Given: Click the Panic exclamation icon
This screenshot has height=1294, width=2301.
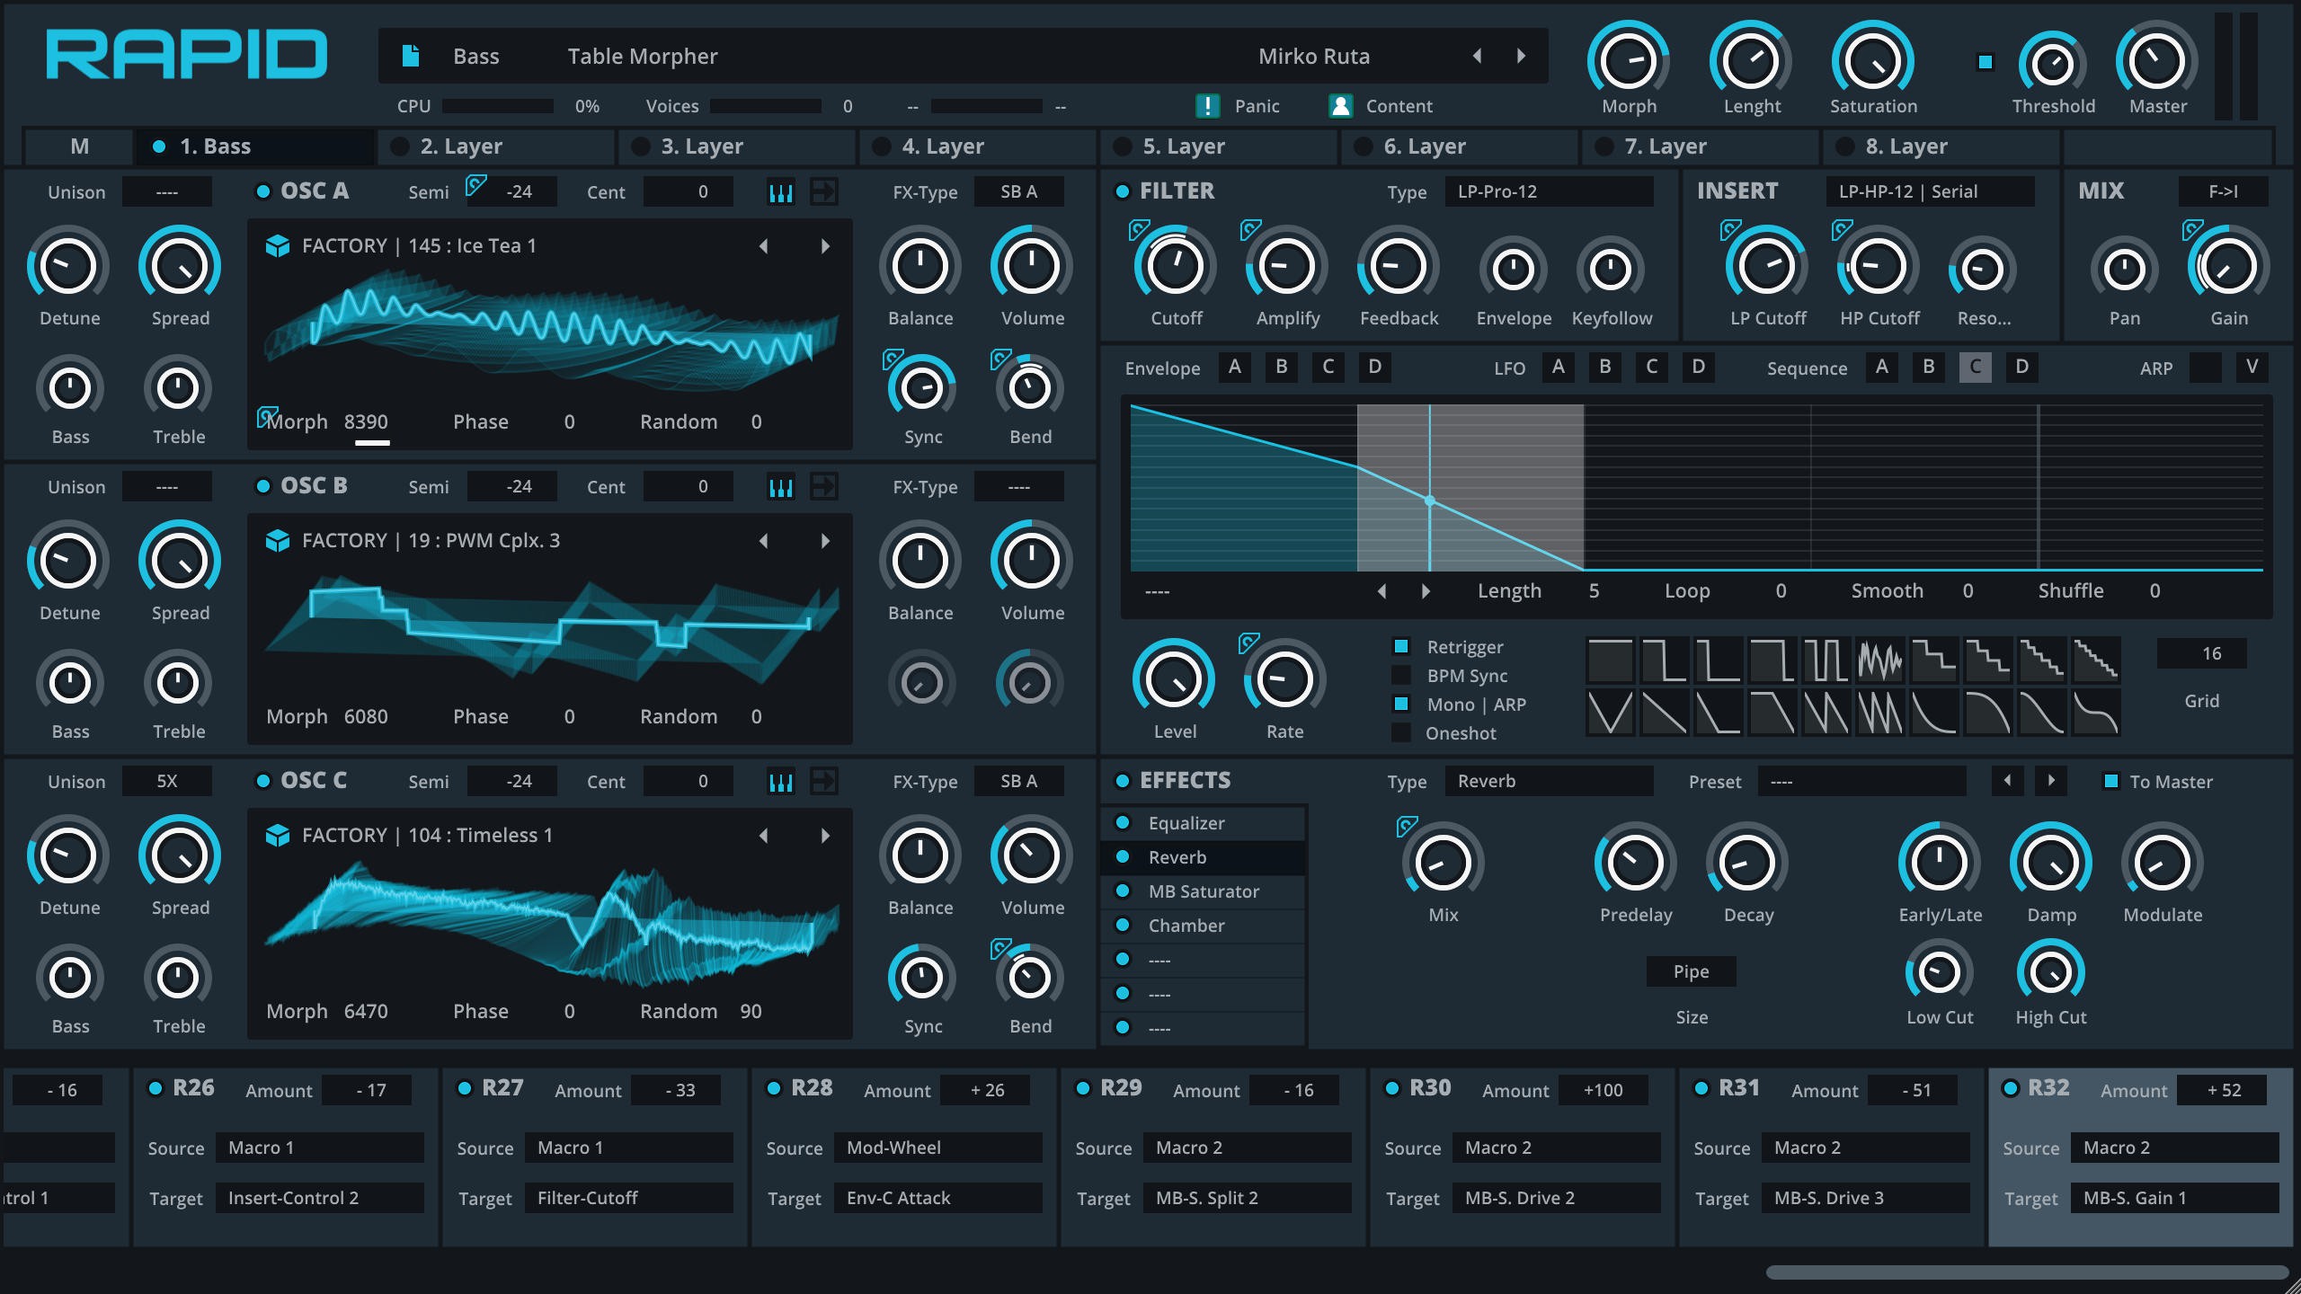Looking at the screenshot, I should tap(1207, 106).
